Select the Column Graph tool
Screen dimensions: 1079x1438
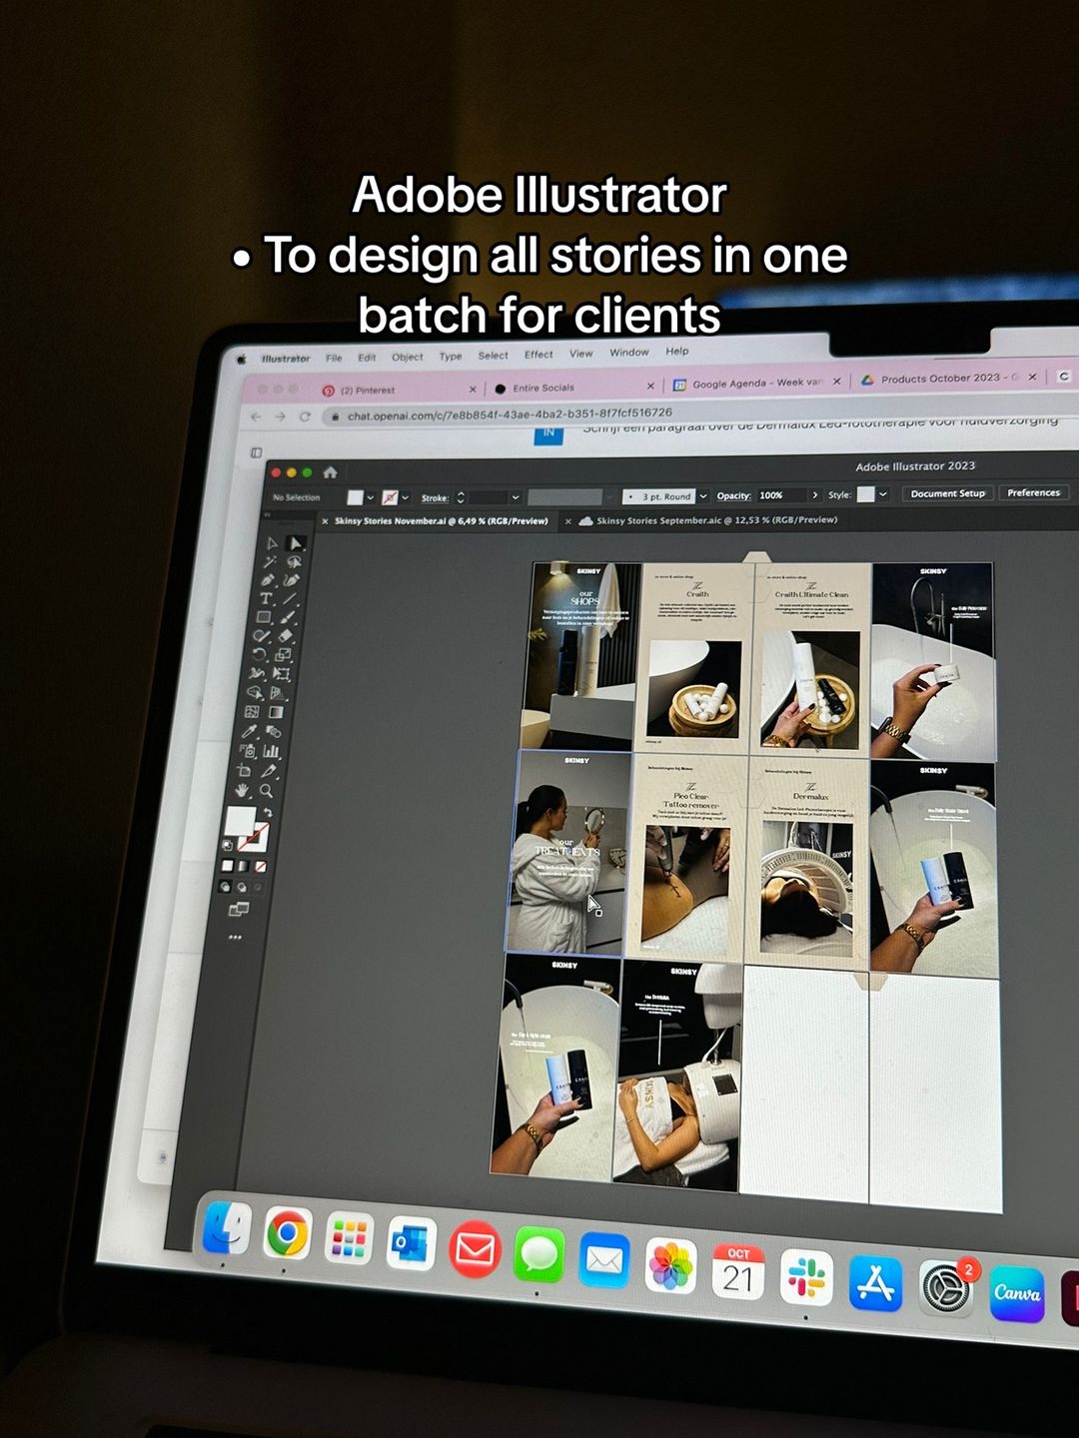point(271,751)
